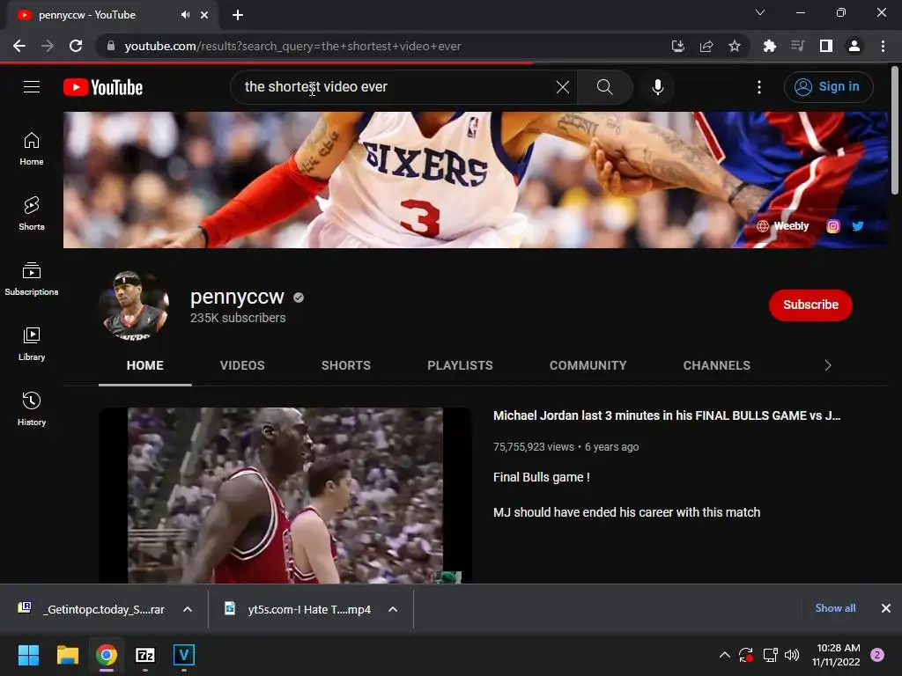
Task: Mute the tab via the speaker icon
Action: [x=185, y=15]
